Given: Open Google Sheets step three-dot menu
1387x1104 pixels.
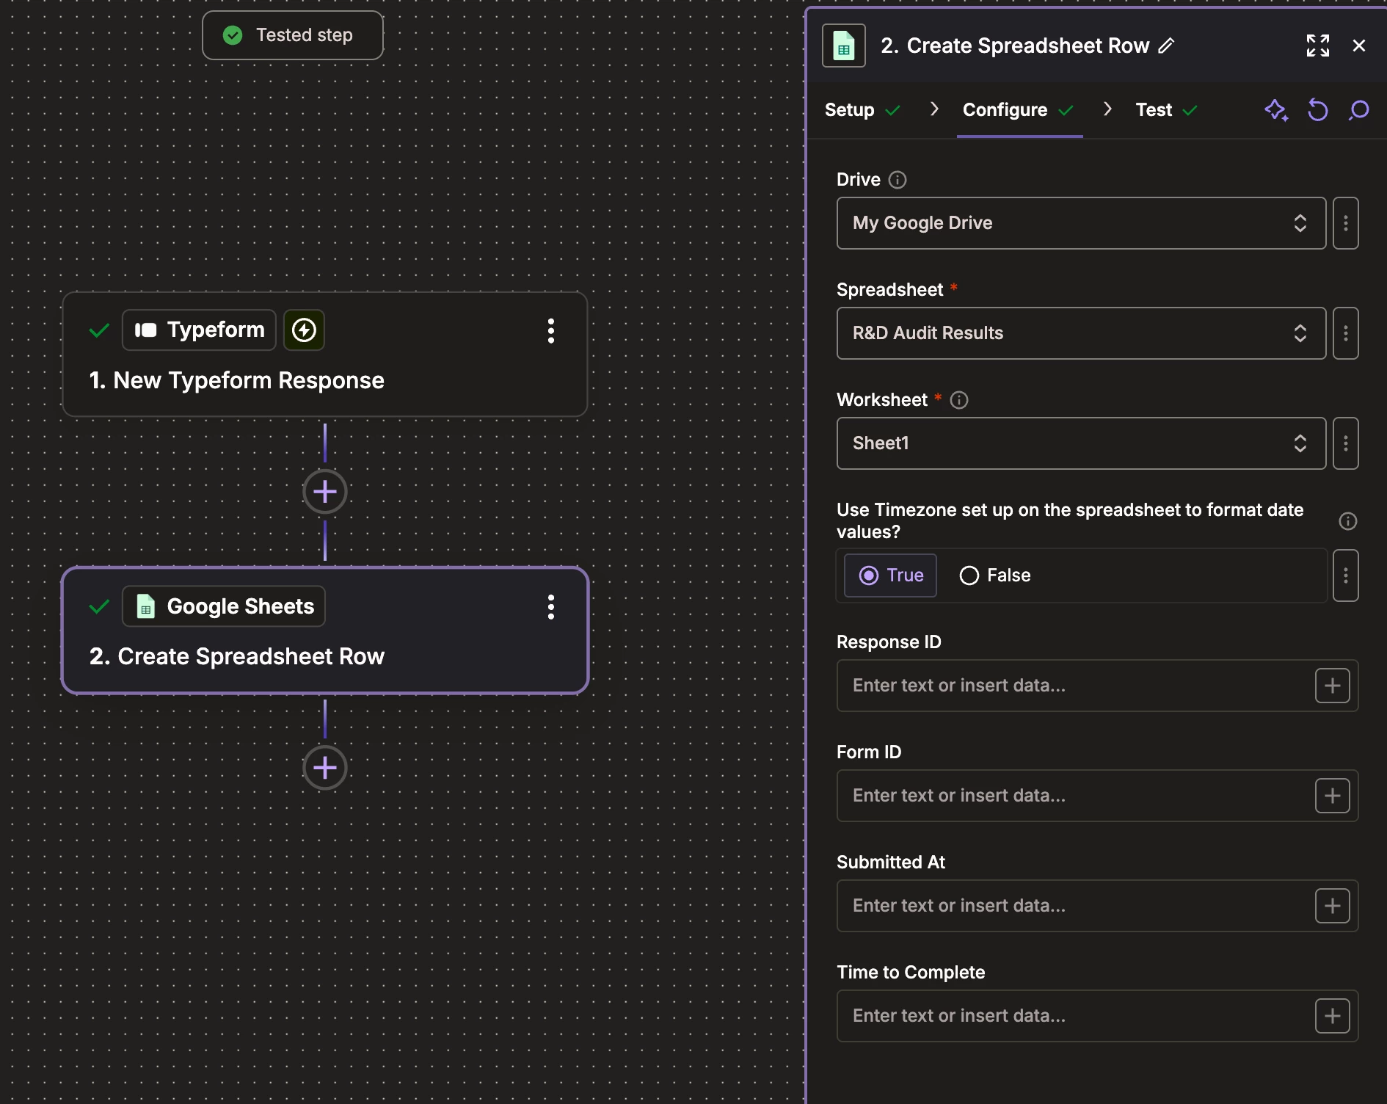Looking at the screenshot, I should (x=550, y=607).
